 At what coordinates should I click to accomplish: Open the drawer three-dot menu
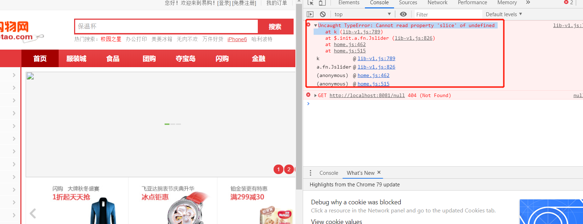coord(310,173)
